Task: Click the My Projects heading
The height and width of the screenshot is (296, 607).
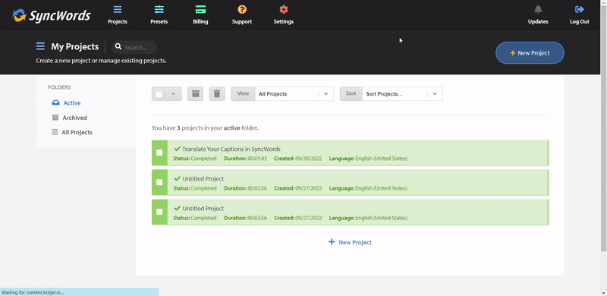Action: tap(74, 46)
